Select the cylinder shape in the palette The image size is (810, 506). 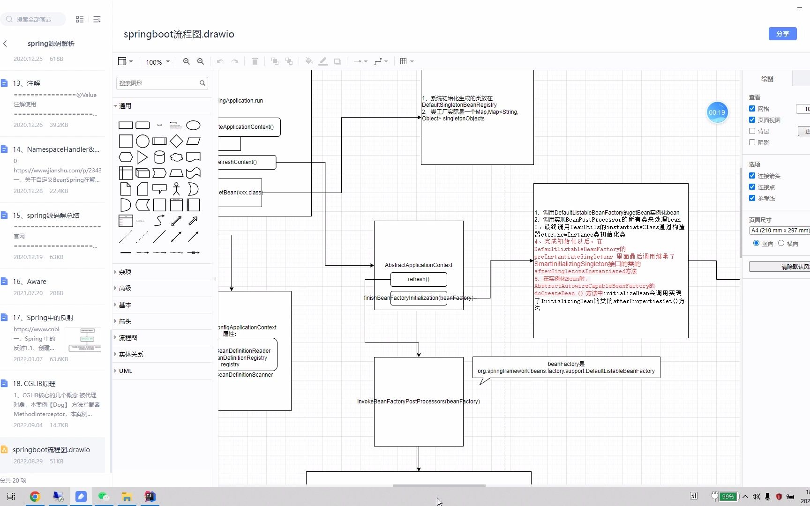159,157
